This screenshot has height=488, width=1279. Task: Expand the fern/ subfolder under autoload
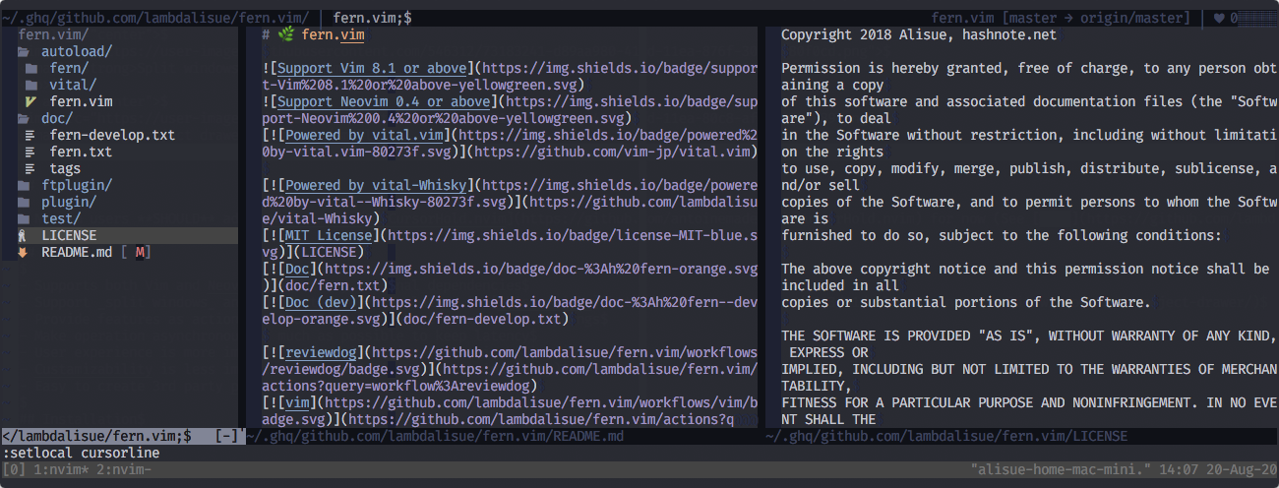[69, 68]
